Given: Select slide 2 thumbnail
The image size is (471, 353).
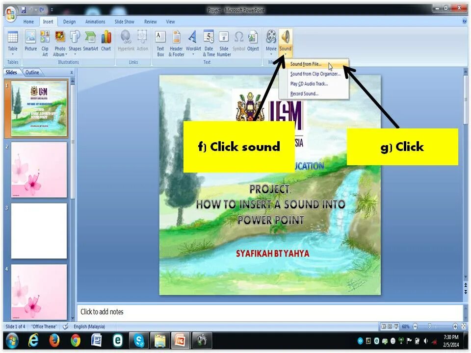Looking at the screenshot, I should (x=39, y=170).
